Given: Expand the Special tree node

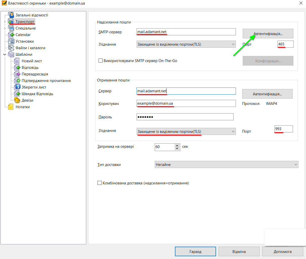Looking at the screenshot, I should pyautogui.click(x=5, y=28).
